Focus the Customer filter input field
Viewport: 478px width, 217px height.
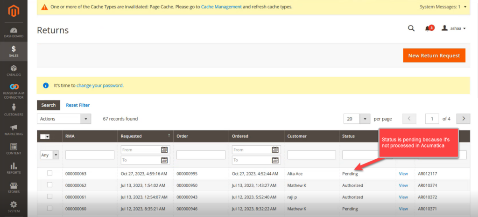click(311, 155)
